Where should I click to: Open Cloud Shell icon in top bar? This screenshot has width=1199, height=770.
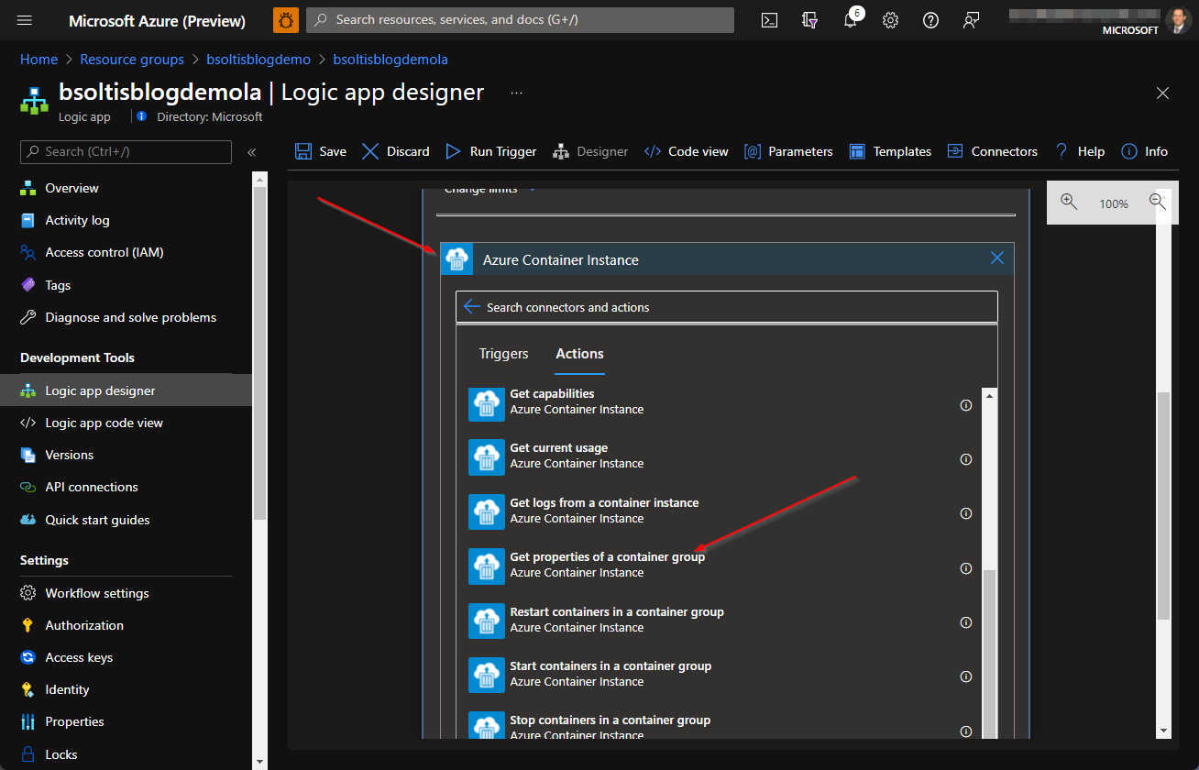click(x=769, y=20)
